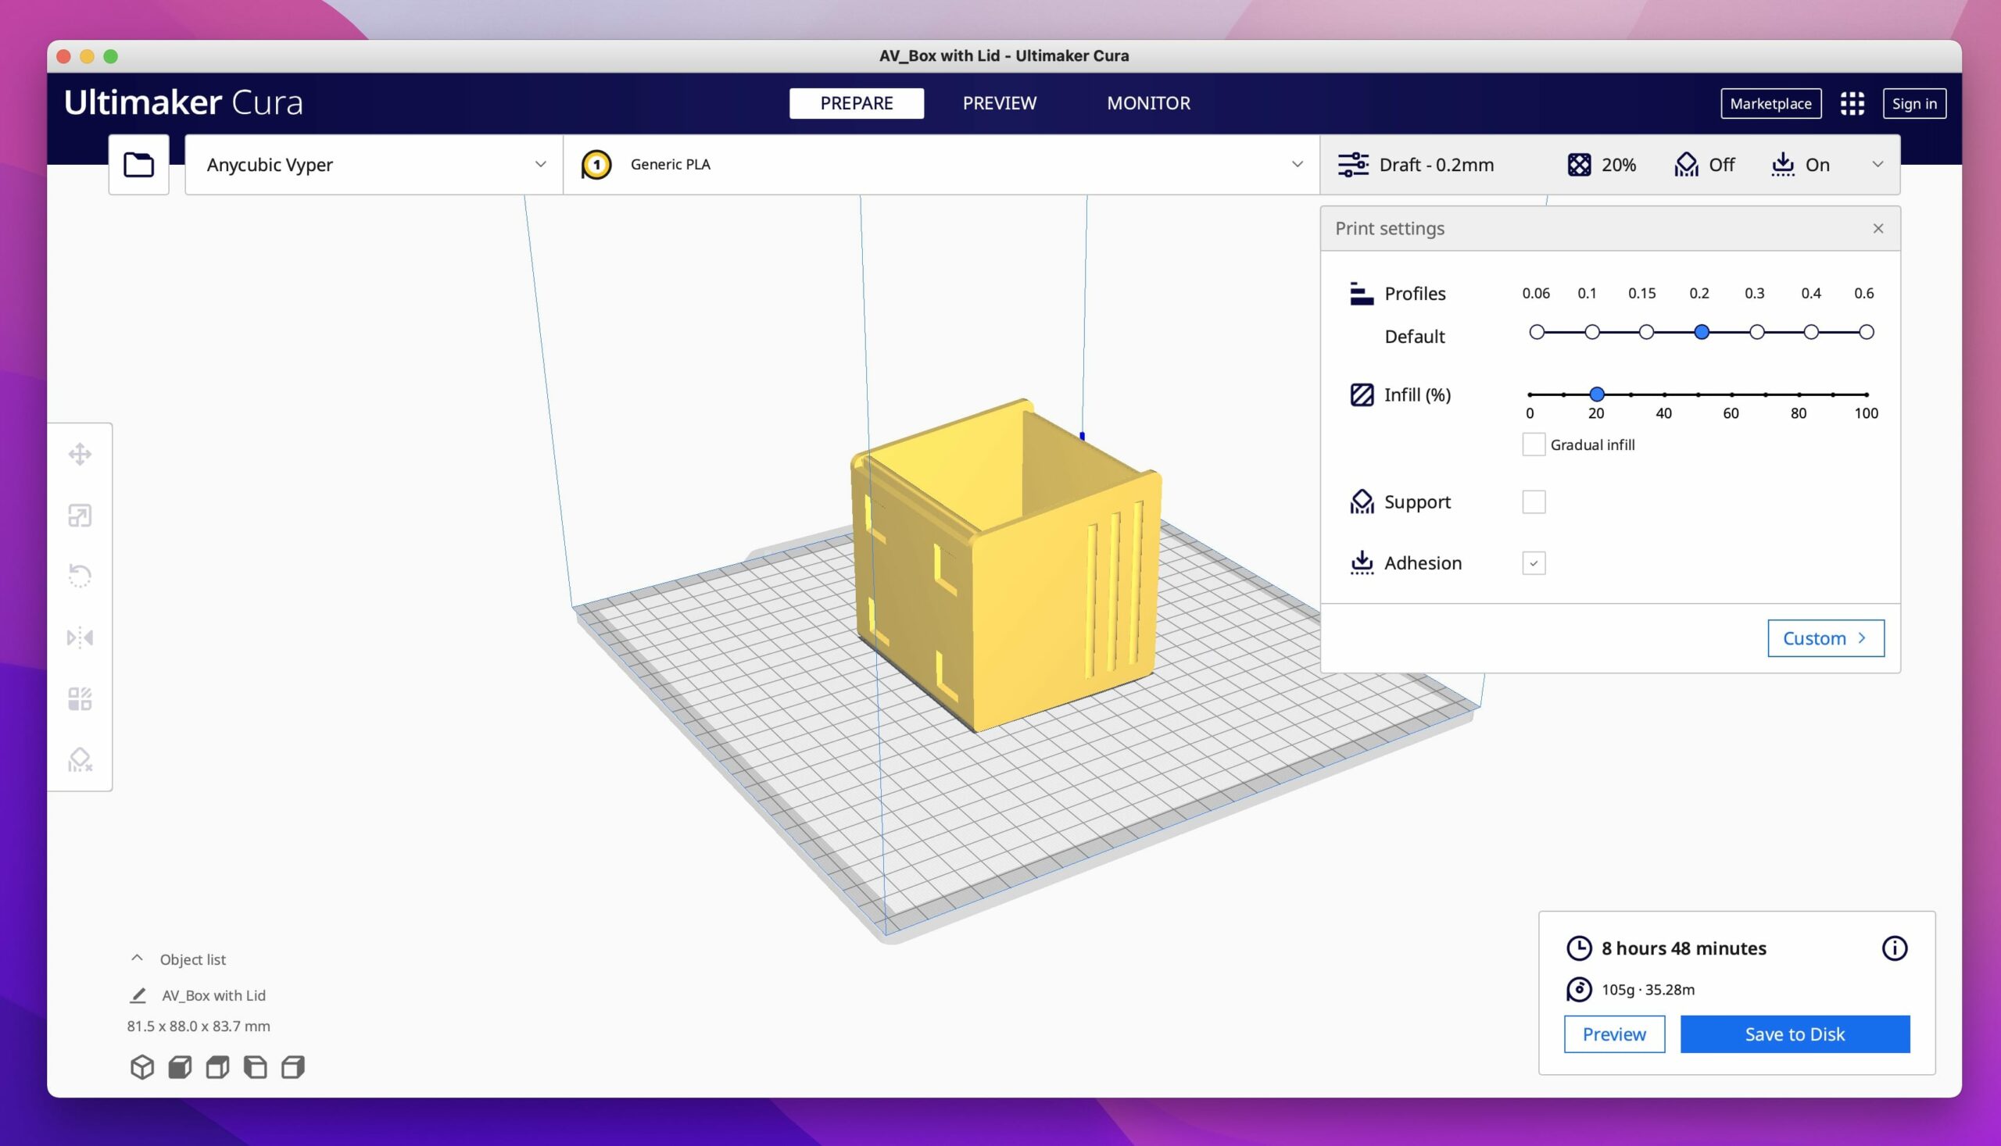This screenshot has width=2001, height=1146.
Task: Click the extruder 1 material icon
Action: [596, 165]
